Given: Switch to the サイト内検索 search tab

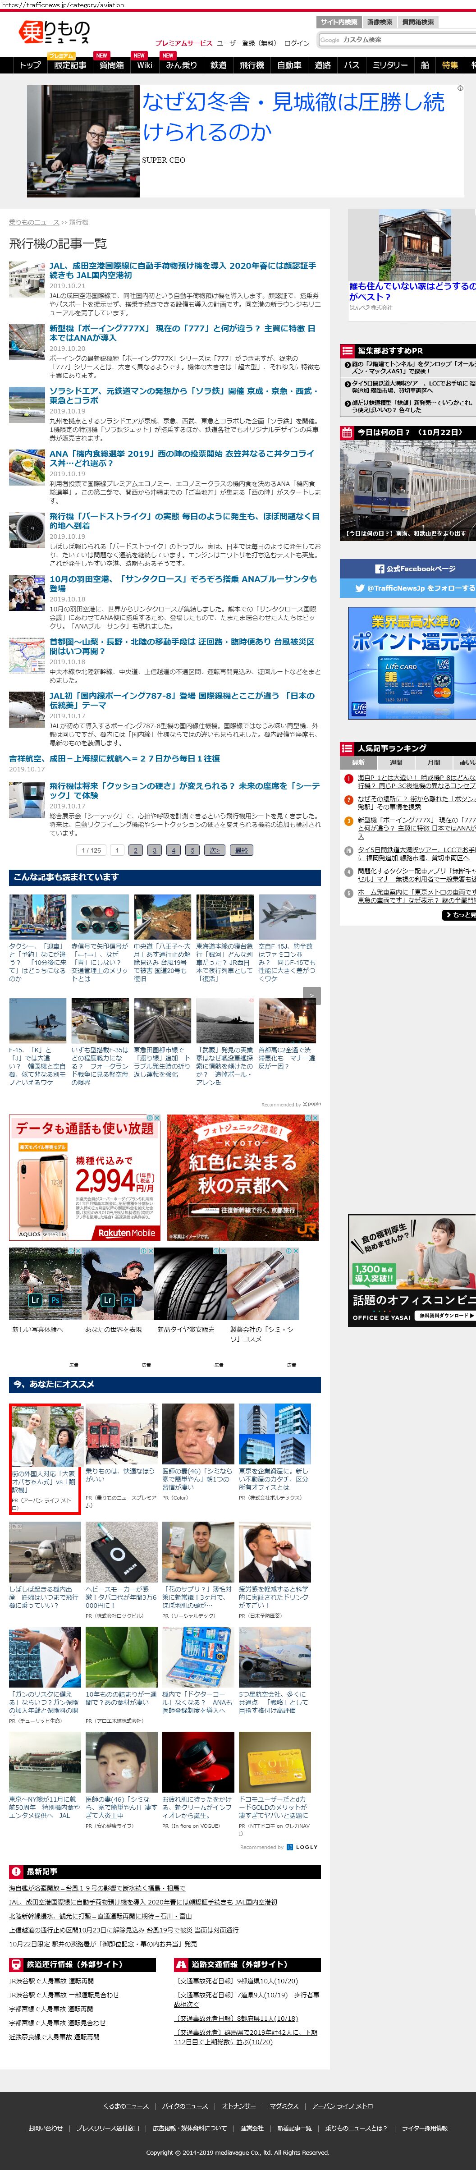Looking at the screenshot, I should pyautogui.click(x=339, y=22).
